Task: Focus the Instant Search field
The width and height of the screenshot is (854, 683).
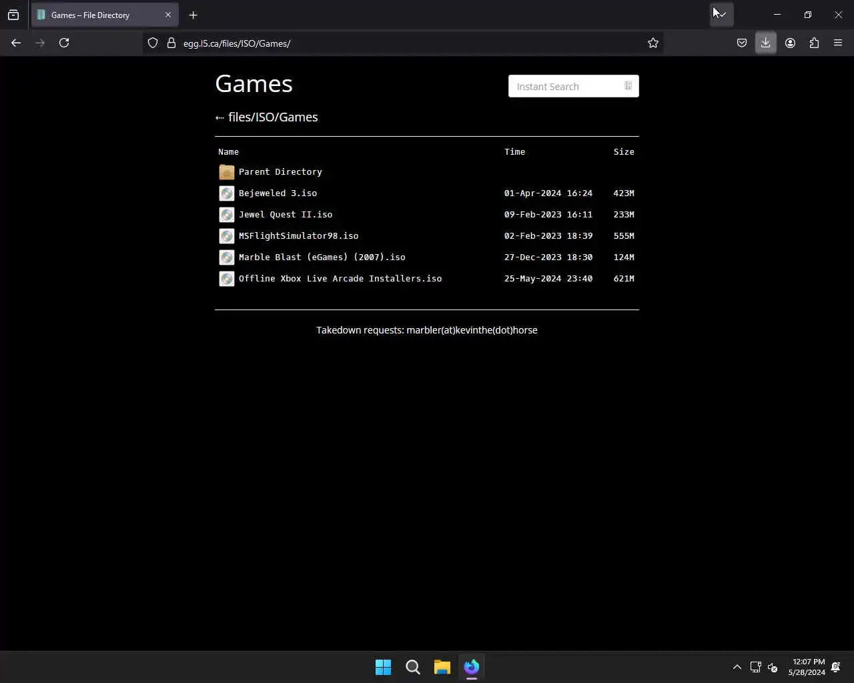Action: pyautogui.click(x=573, y=86)
